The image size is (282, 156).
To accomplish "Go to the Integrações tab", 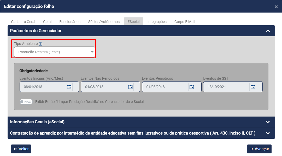I will [157, 22].
